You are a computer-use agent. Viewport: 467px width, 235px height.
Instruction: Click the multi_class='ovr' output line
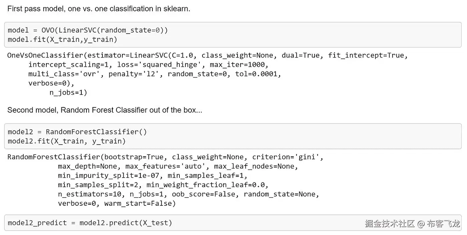click(155, 74)
